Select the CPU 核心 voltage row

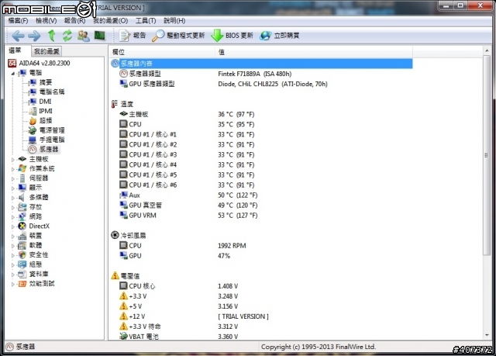tap(262, 286)
